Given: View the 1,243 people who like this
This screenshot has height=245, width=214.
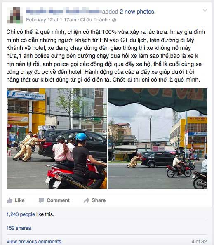Looking at the screenshot, I should pos(21,214).
